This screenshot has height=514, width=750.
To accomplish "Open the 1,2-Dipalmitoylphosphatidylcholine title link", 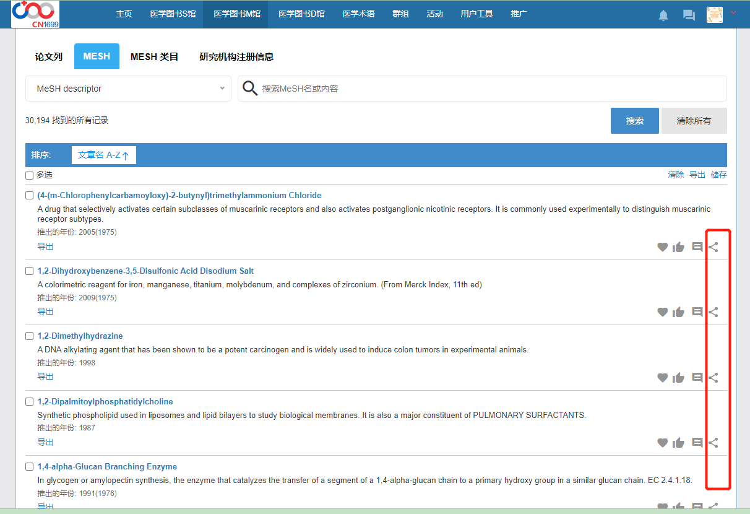I will click(105, 401).
